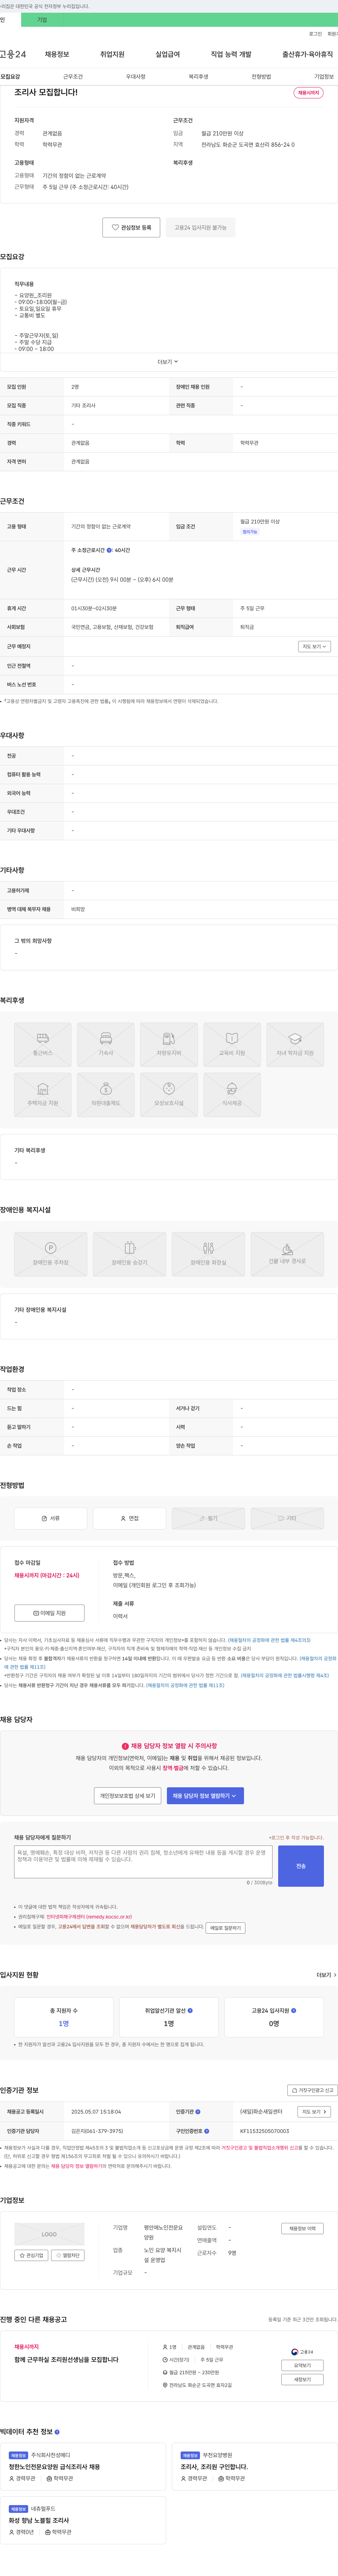This screenshot has width=338, height=2576.
Task: Switch to 전형방법 tab
Action: pyautogui.click(x=261, y=77)
